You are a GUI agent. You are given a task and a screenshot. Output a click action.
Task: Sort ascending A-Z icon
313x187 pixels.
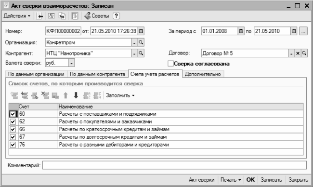click(x=87, y=95)
